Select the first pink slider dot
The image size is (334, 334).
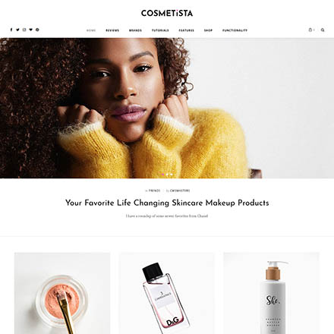162,175
